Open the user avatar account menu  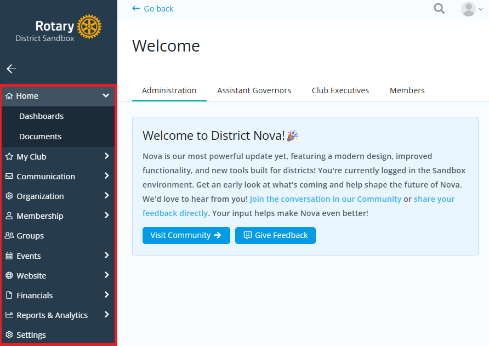471,9
